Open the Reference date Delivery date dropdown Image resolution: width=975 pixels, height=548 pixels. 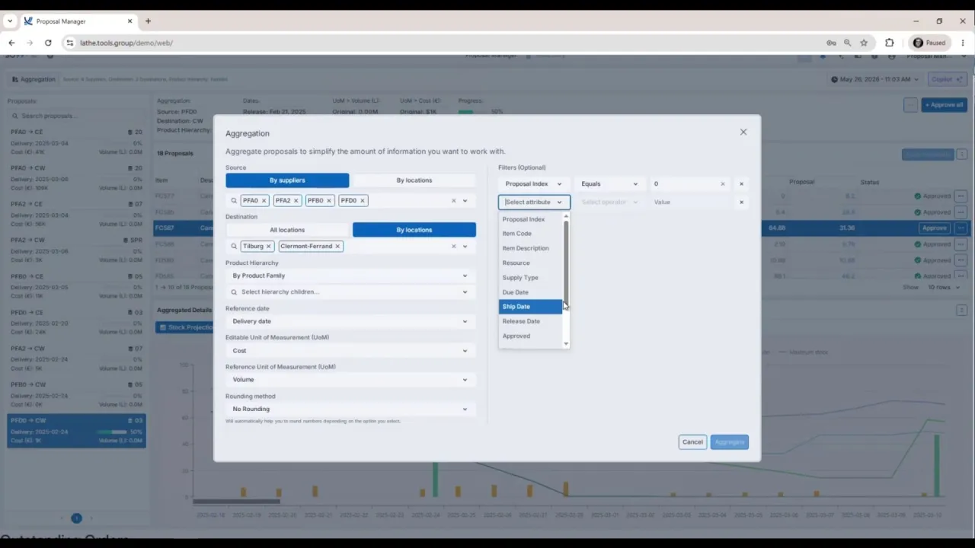pos(350,321)
